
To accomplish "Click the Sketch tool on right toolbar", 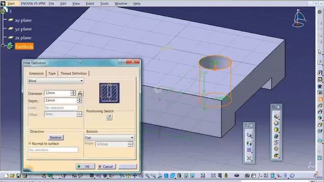I will (x=320, y=63).
